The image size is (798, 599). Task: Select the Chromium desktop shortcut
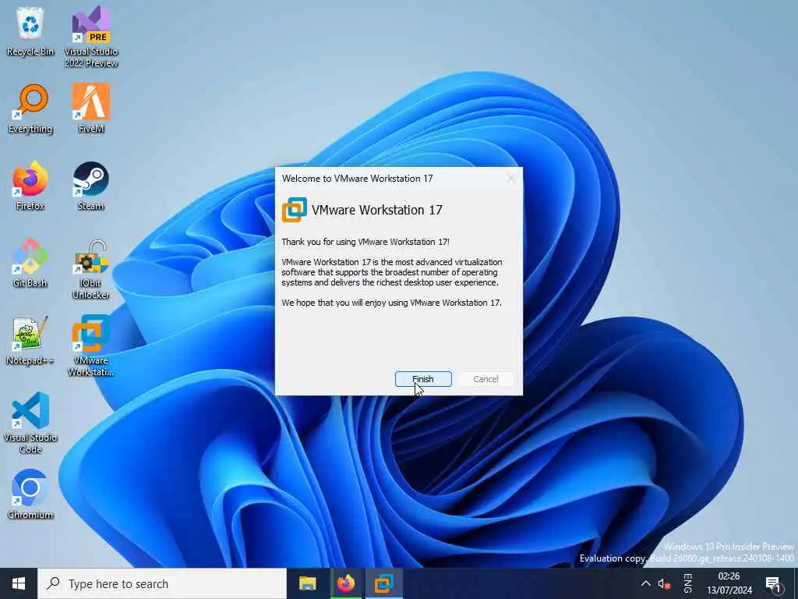click(30, 494)
